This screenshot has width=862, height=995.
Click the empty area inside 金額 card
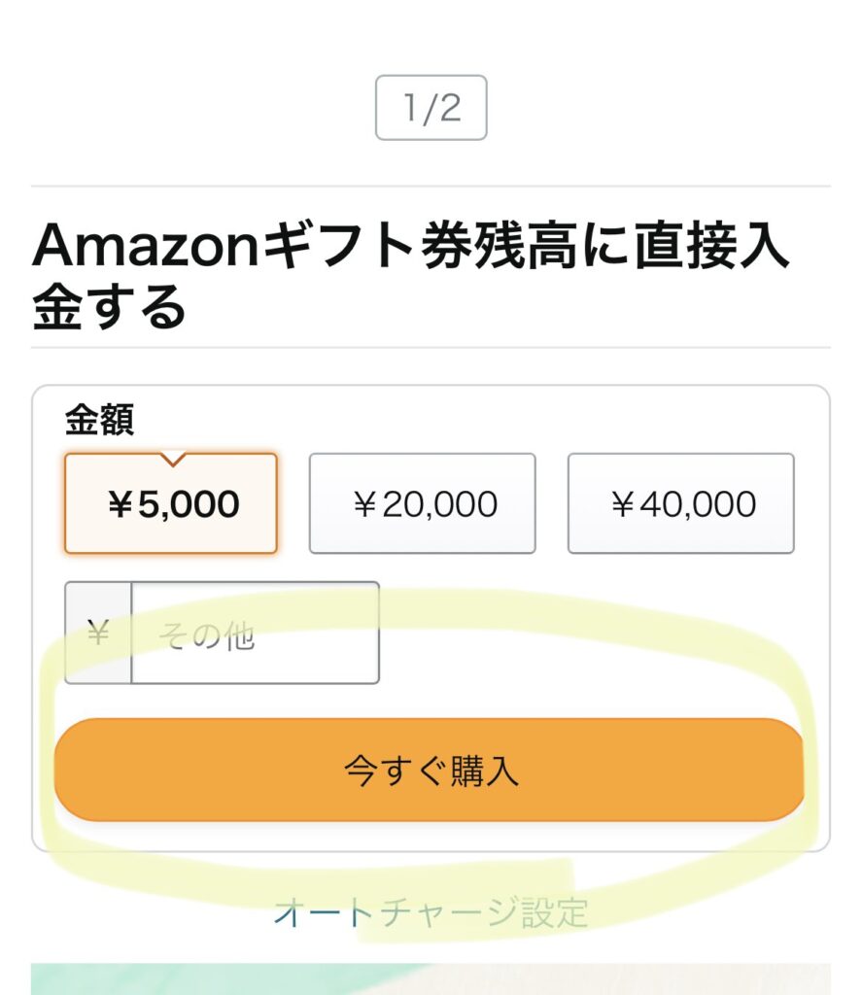click(x=590, y=635)
